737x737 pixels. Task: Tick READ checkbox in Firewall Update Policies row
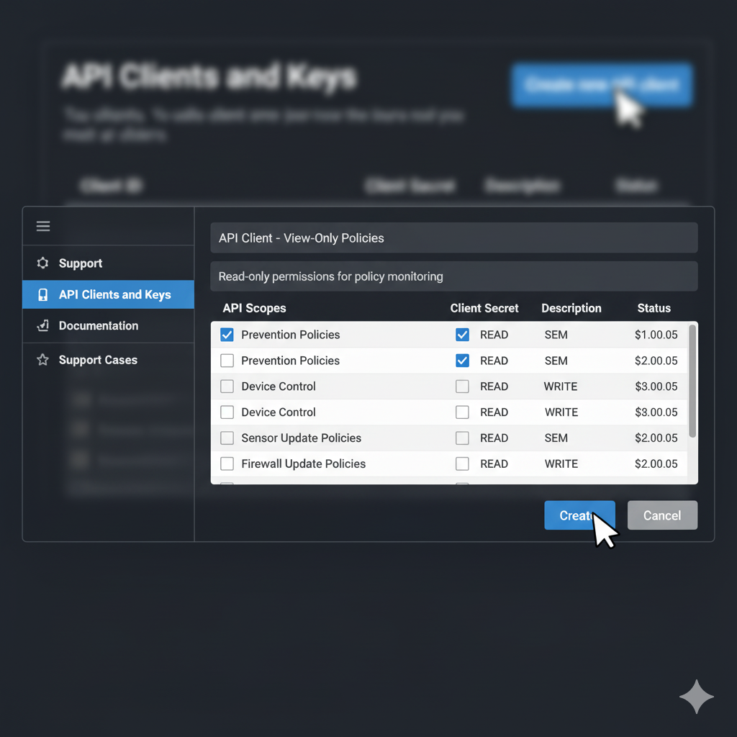(462, 464)
